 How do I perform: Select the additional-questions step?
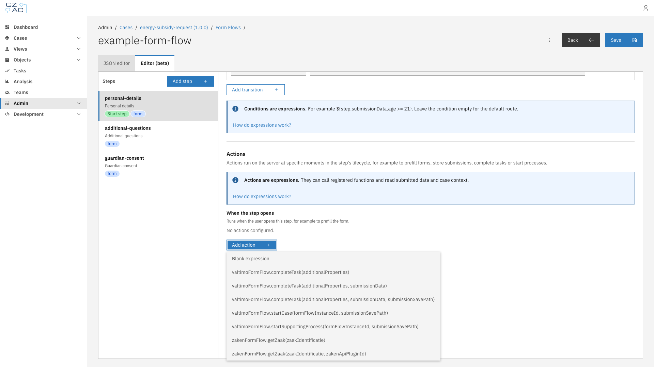click(158, 136)
